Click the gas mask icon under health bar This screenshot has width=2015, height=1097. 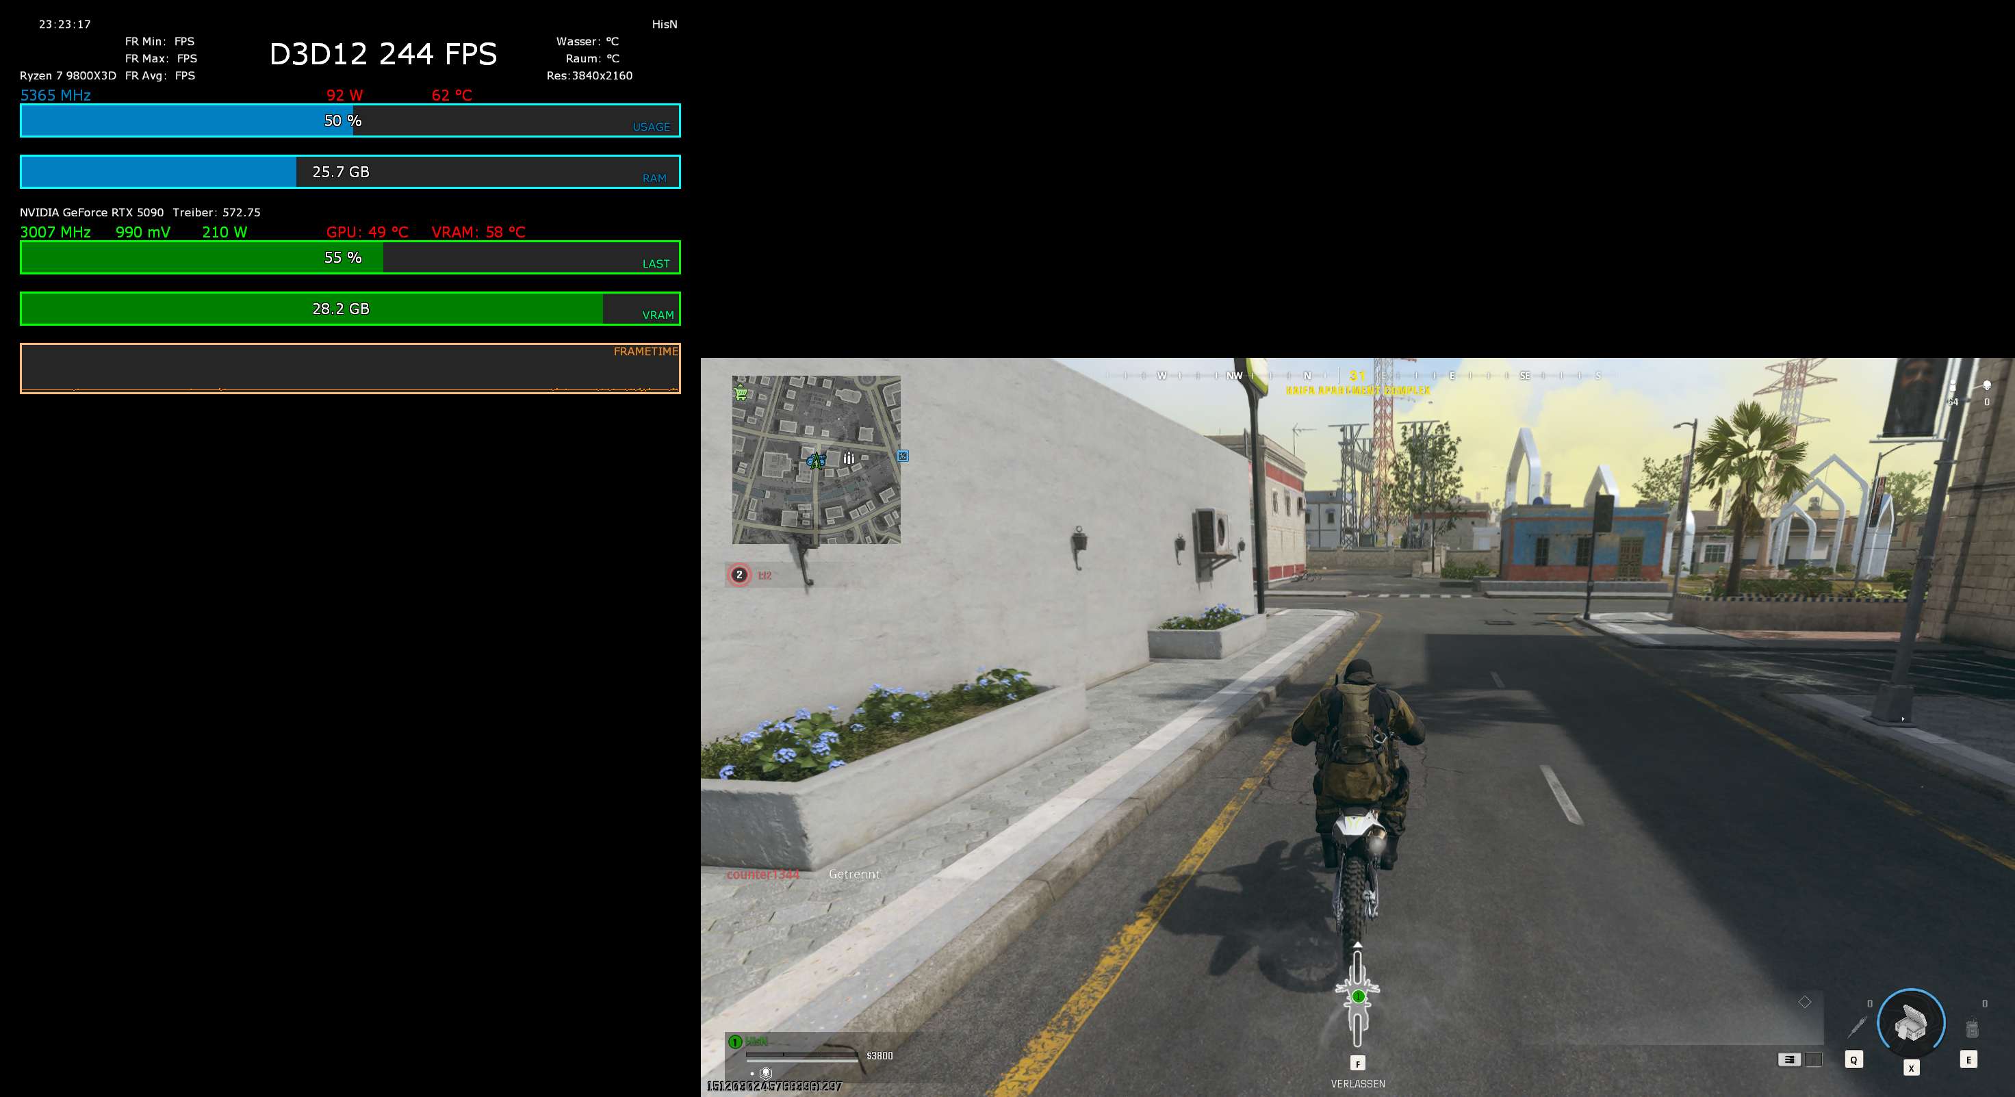point(766,1074)
